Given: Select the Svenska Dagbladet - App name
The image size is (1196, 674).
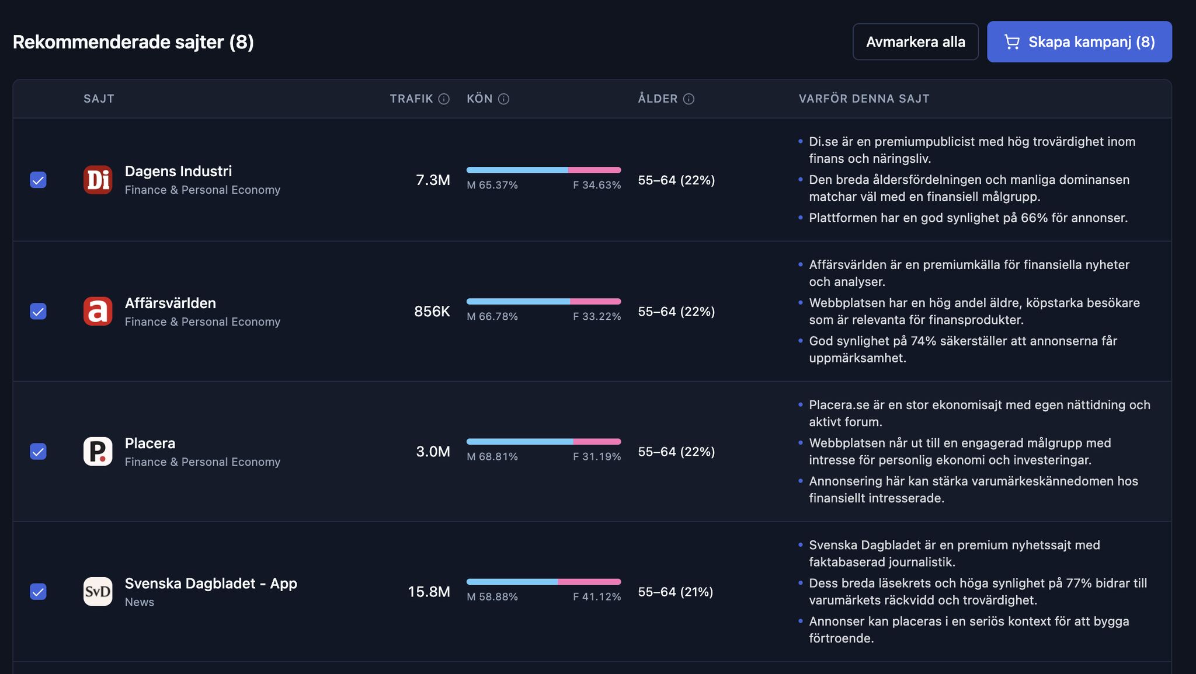Looking at the screenshot, I should click(x=211, y=584).
